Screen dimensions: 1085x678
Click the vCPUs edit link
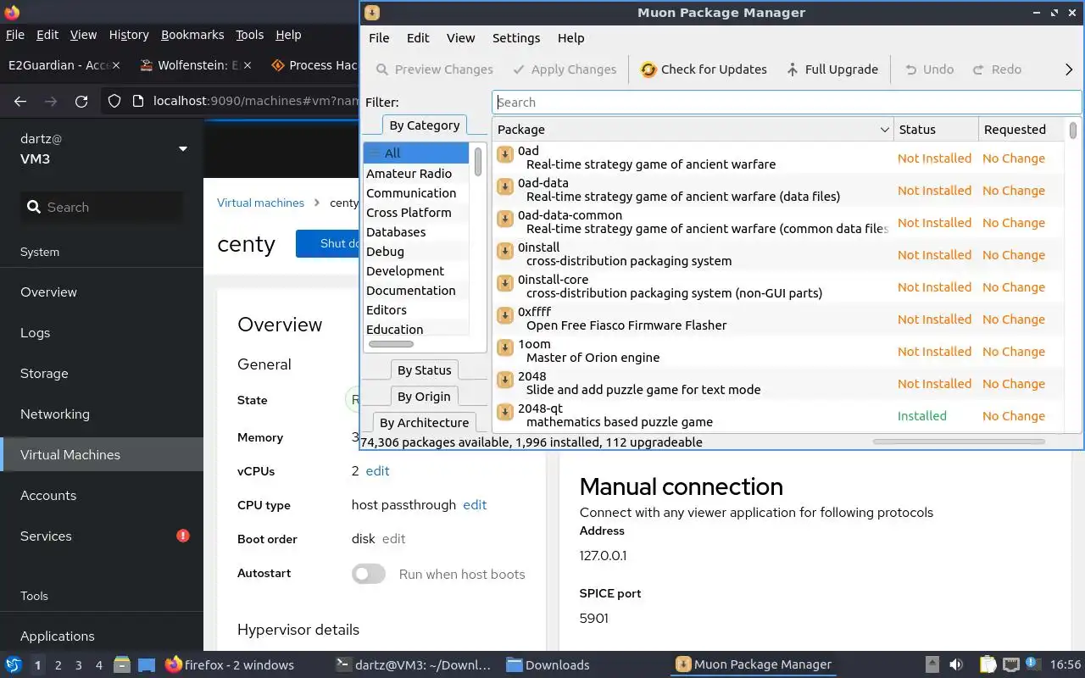coord(377,471)
